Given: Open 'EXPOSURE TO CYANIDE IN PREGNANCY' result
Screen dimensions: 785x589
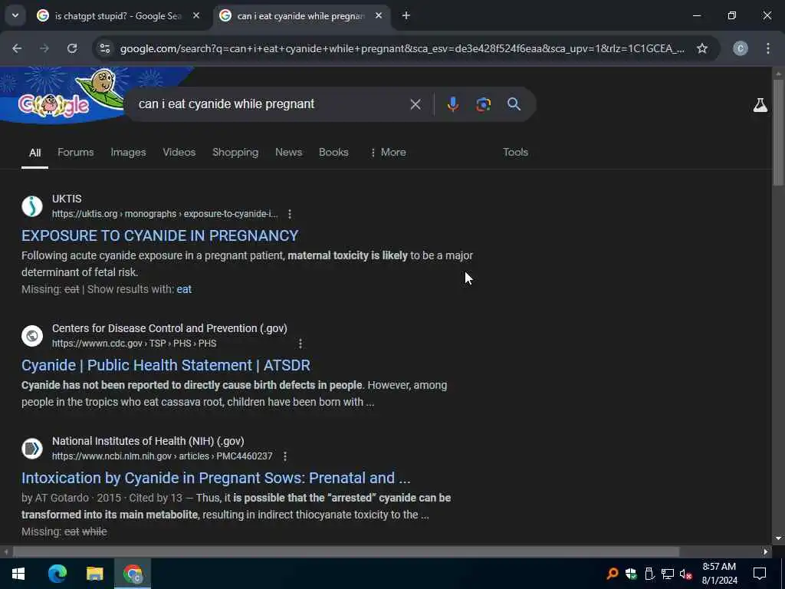Looking at the screenshot, I should (x=159, y=235).
